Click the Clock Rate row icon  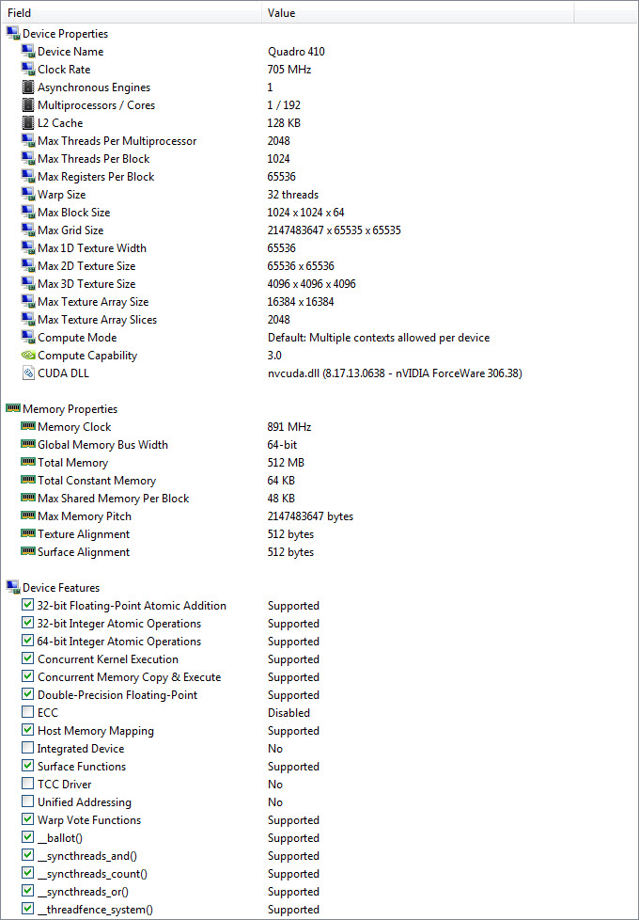28,70
